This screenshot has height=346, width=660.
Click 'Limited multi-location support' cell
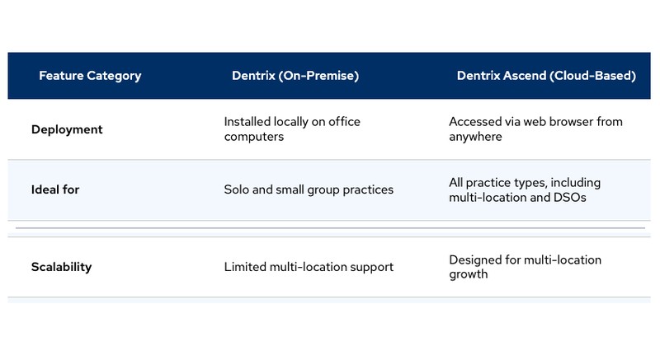309,267
